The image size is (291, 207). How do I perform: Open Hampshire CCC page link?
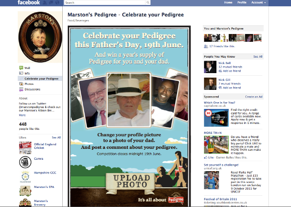click(x=45, y=172)
